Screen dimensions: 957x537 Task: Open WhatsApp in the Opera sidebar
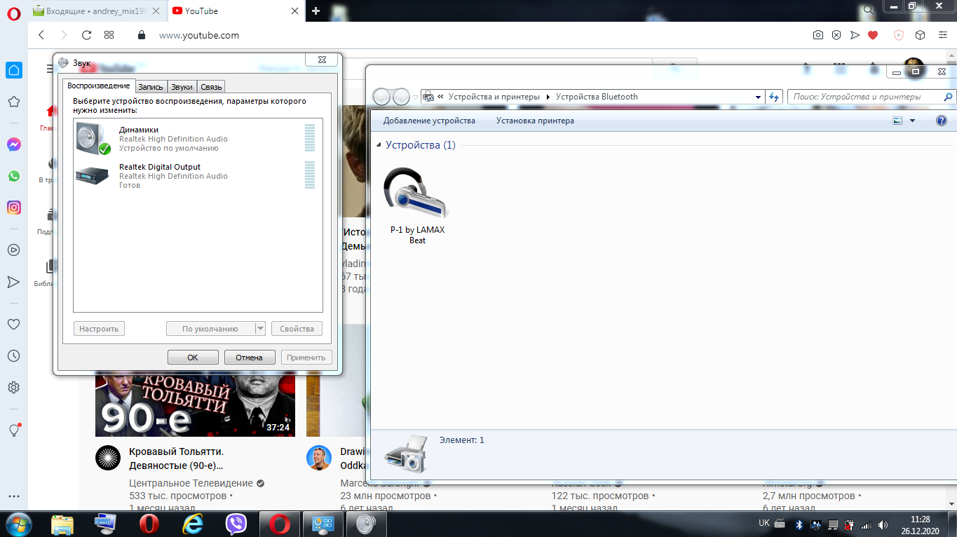[13, 176]
